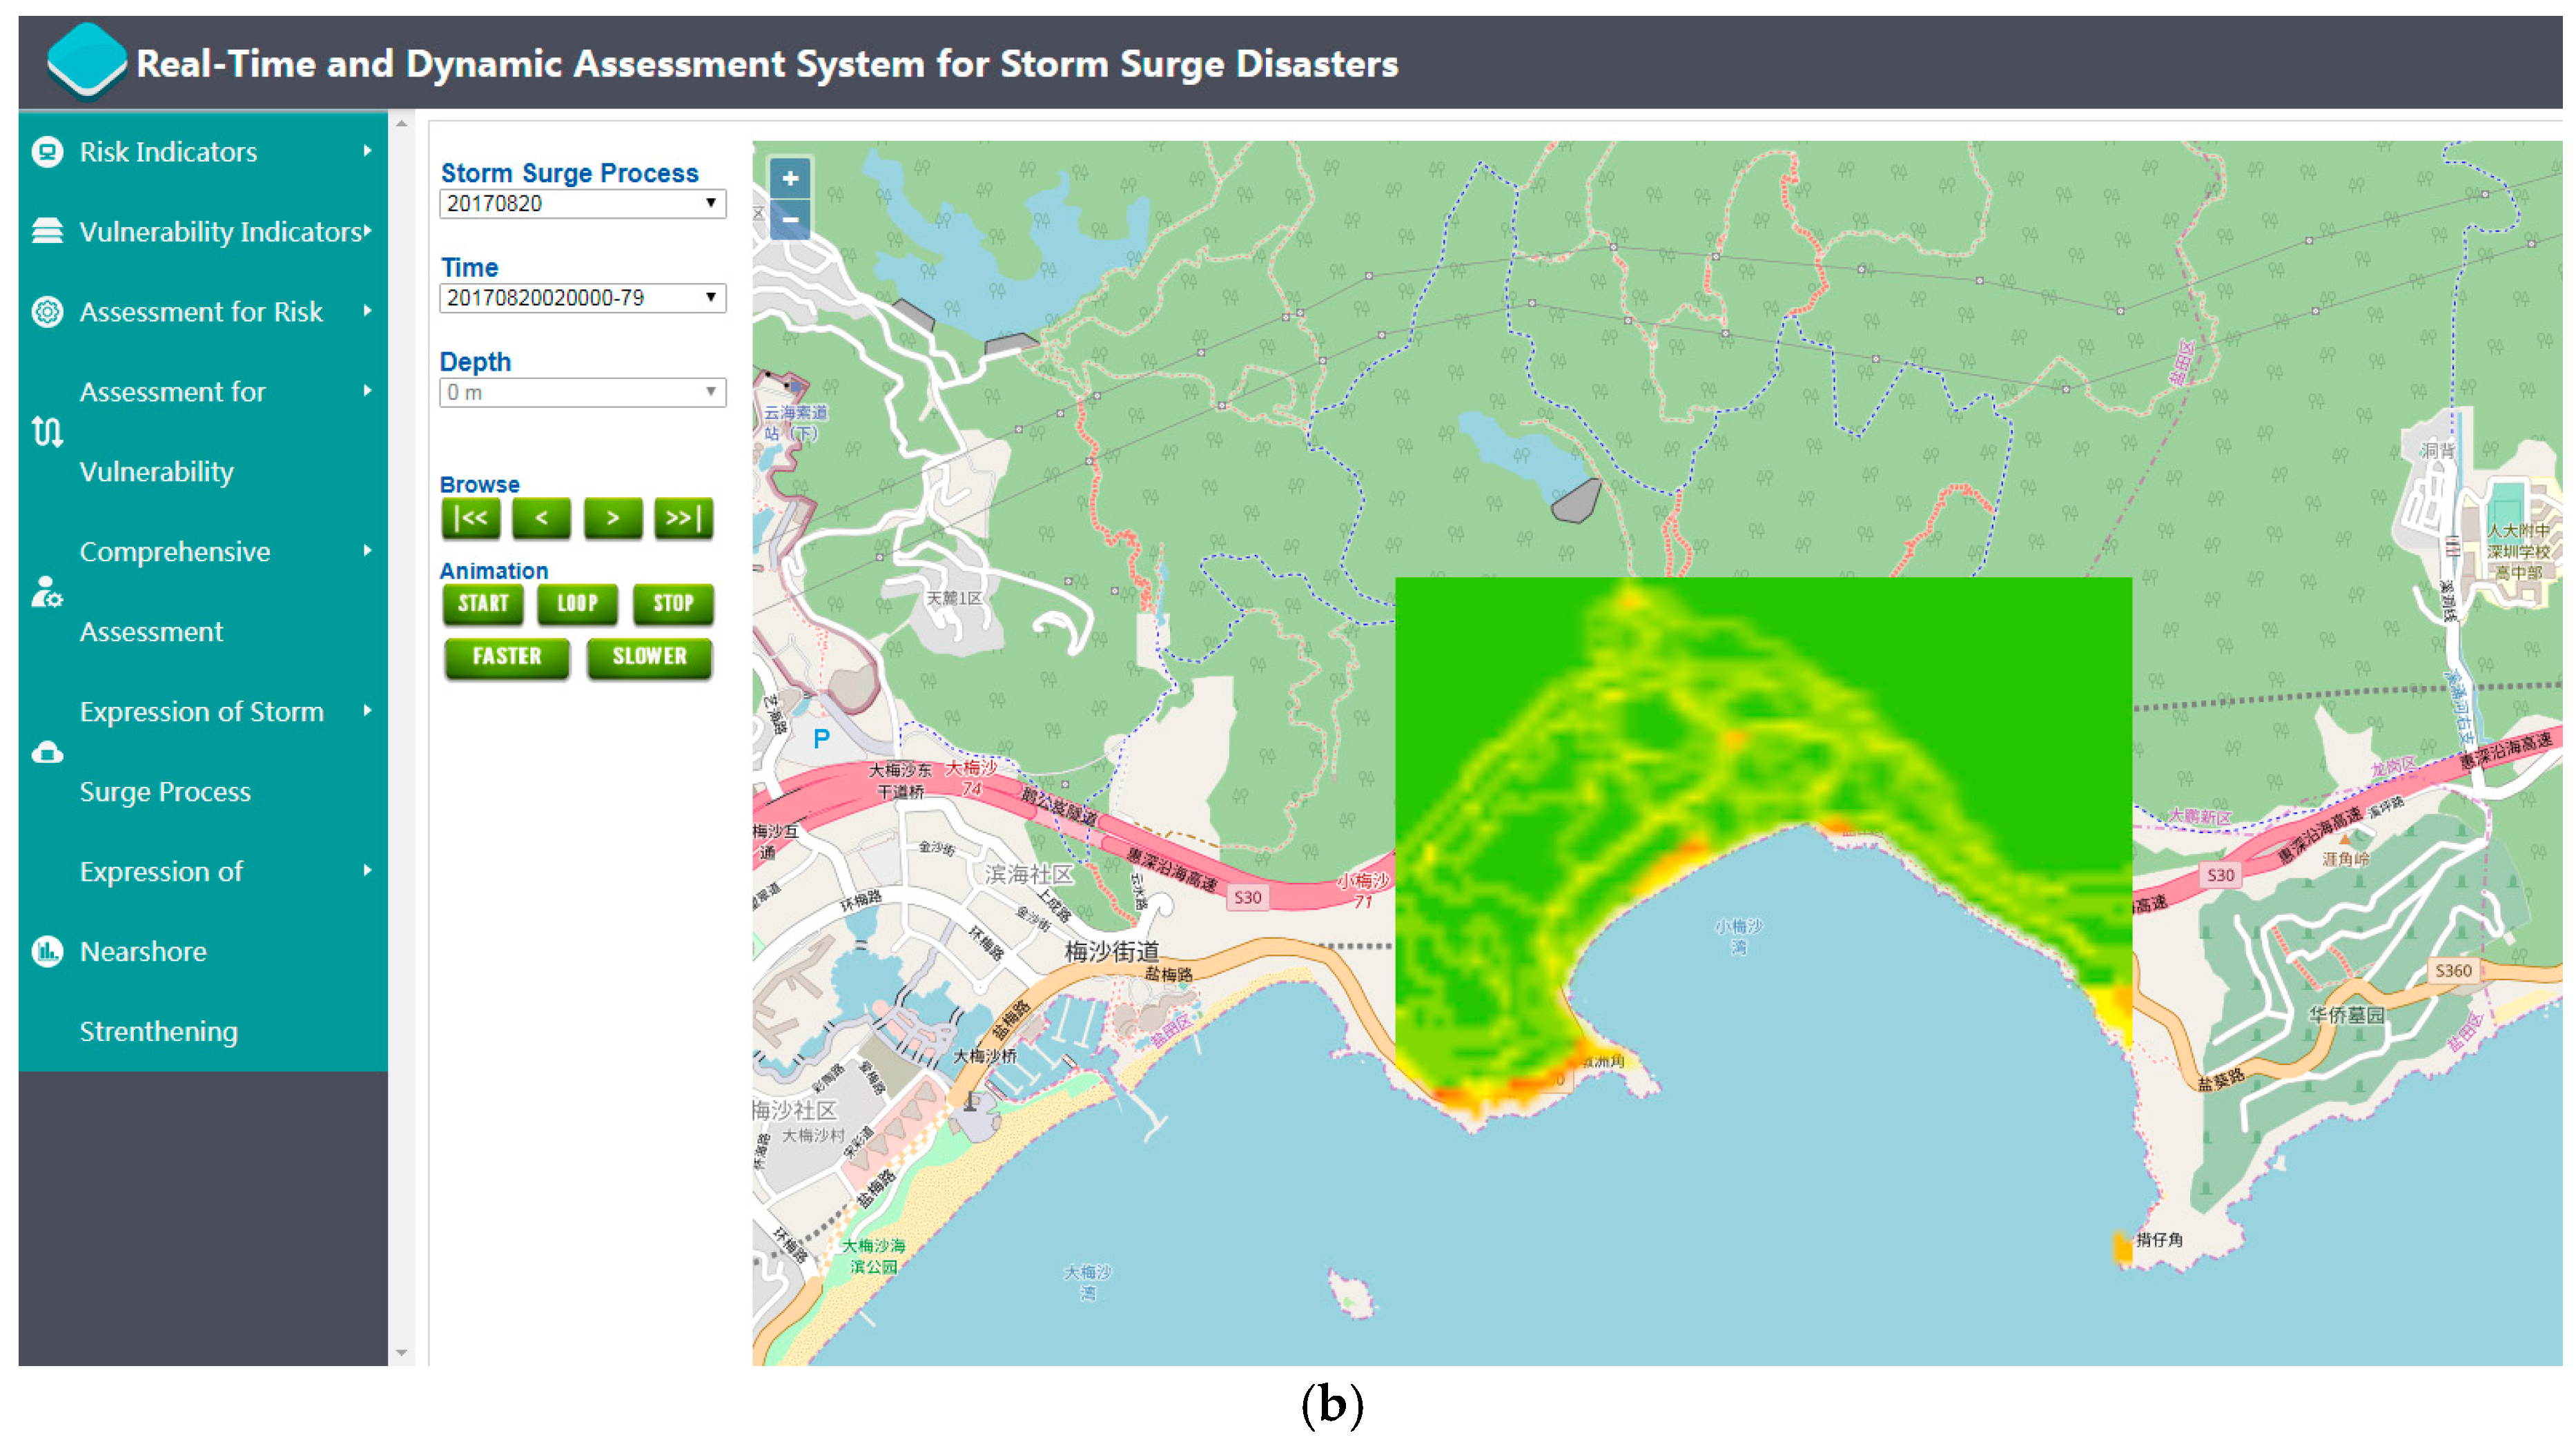This screenshot has width=2576, height=1442.
Task: Open the Depth dropdown
Action: [582, 393]
